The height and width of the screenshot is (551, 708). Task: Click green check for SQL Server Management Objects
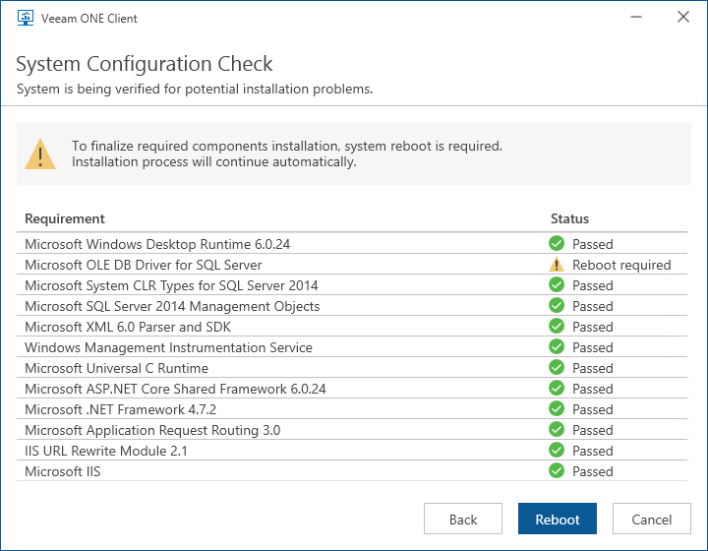click(557, 306)
